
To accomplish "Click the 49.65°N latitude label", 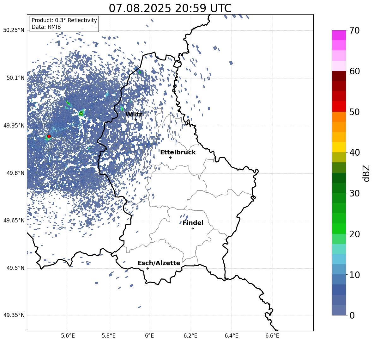I will tap(14, 220).
